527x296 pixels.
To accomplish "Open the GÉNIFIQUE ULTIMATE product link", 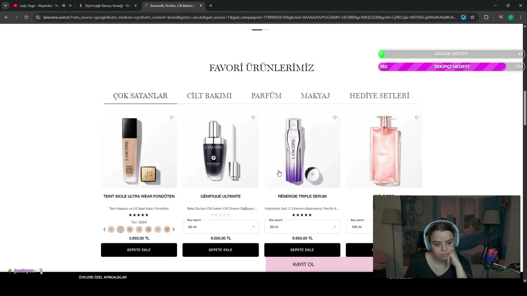I will (x=221, y=197).
